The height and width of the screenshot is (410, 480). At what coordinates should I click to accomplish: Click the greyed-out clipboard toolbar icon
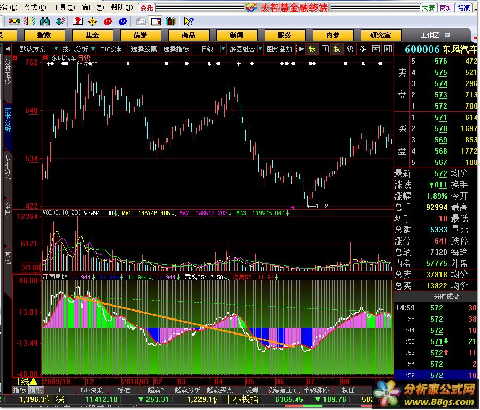[141, 21]
